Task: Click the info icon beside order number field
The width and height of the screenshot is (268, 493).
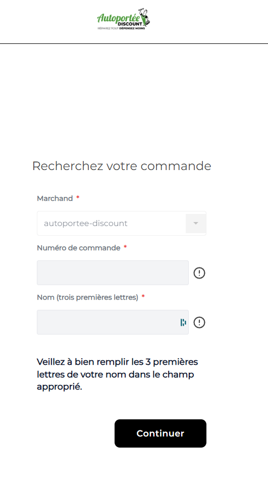Action: point(199,272)
